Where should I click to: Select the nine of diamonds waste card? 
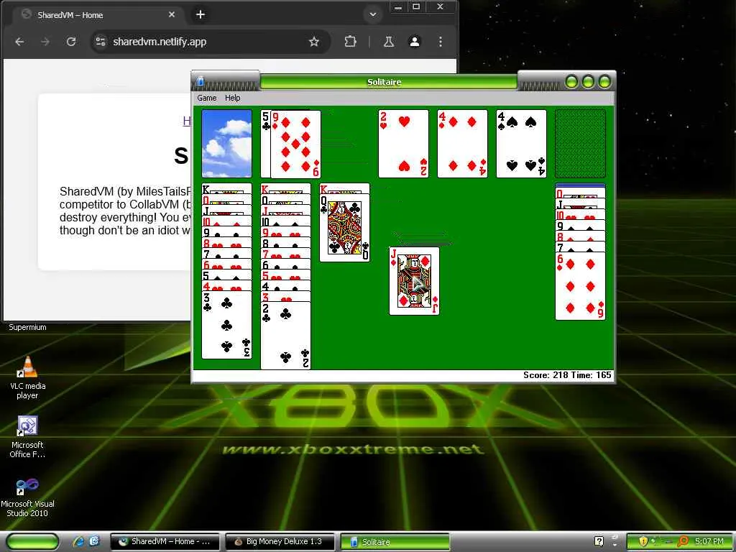(295, 144)
